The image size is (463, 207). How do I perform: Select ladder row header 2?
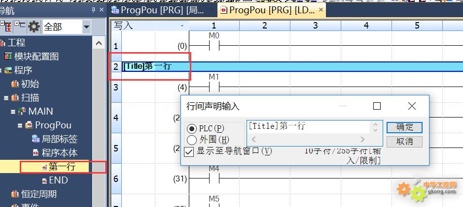(116, 66)
